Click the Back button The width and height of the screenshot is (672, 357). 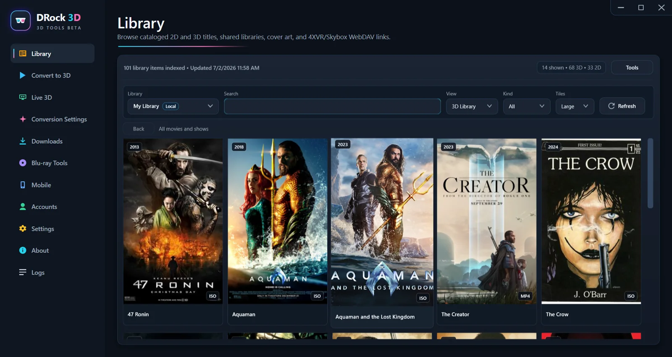coord(139,129)
